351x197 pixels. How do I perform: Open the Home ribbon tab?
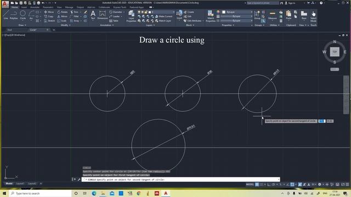[15, 7]
